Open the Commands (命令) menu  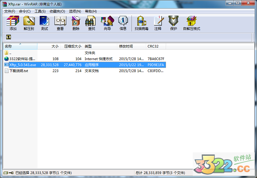click(25, 11)
